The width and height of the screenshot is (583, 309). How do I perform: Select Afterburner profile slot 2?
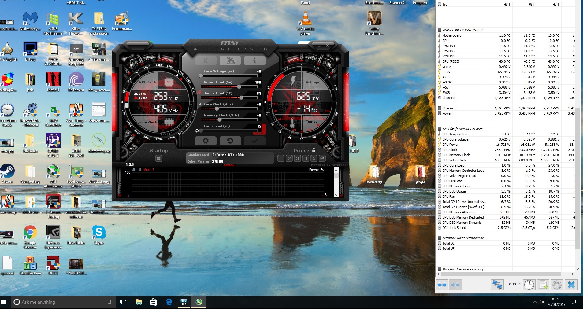click(x=289, y=158)
